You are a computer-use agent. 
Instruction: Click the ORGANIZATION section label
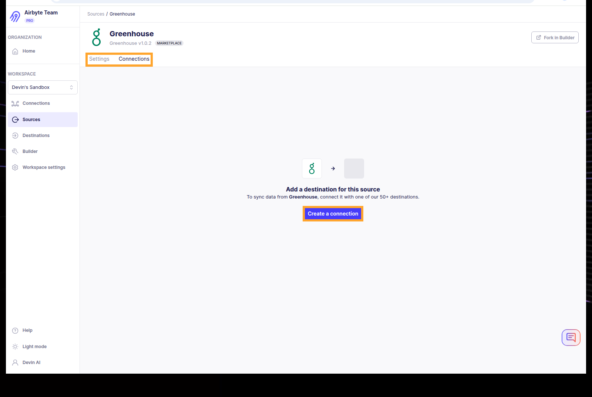tap(25, 37)
